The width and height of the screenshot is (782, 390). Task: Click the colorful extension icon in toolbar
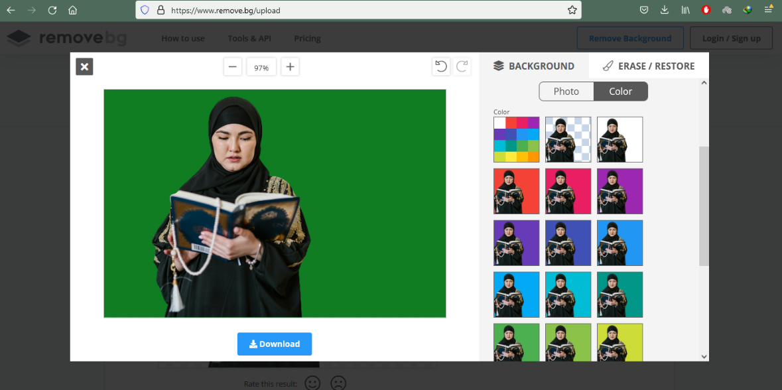coord(747,10)
